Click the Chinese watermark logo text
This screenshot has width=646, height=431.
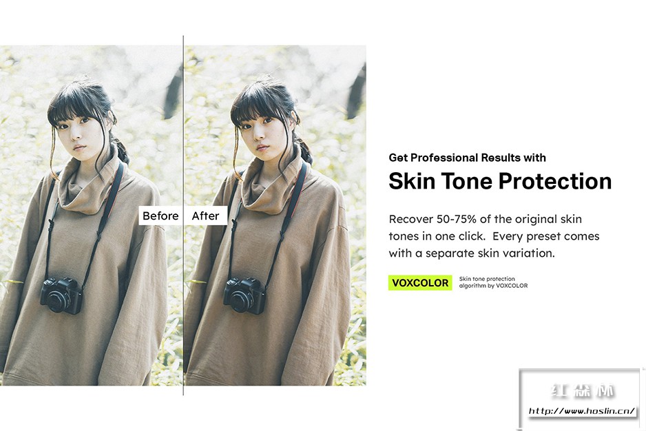click(x=582, y=390)
